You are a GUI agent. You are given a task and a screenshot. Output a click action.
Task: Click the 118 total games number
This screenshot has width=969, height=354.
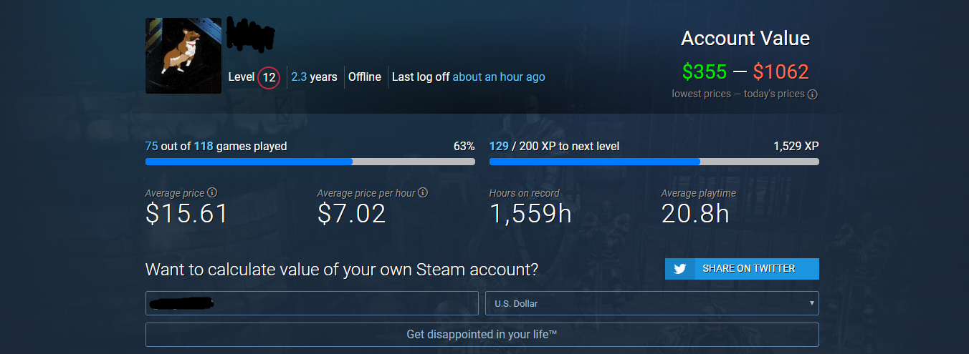[204, 147]
